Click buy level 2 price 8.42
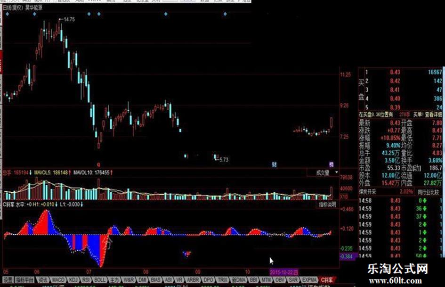 click(395, 81)
